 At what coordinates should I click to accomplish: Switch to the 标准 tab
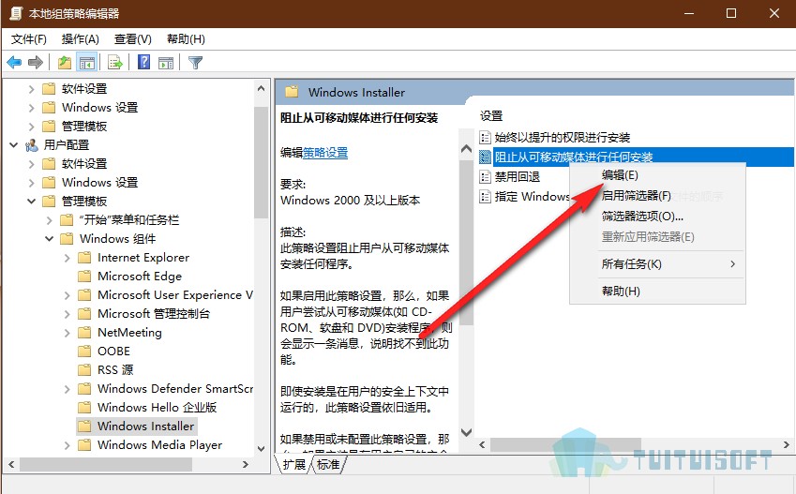(328, 465)
